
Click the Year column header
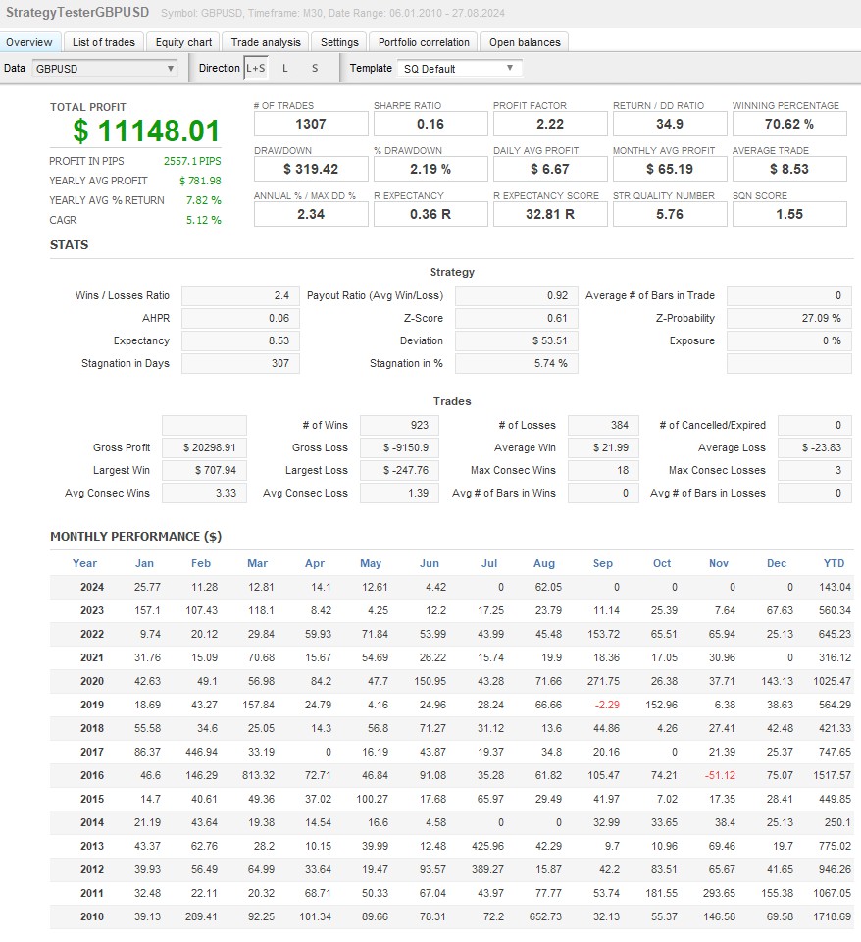coord(84,563)
